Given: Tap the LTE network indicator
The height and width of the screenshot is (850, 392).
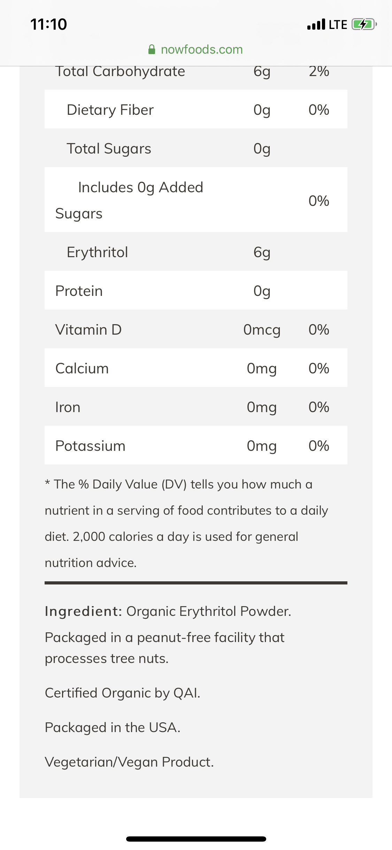Looking at the screenshot, I should point(338,25).
